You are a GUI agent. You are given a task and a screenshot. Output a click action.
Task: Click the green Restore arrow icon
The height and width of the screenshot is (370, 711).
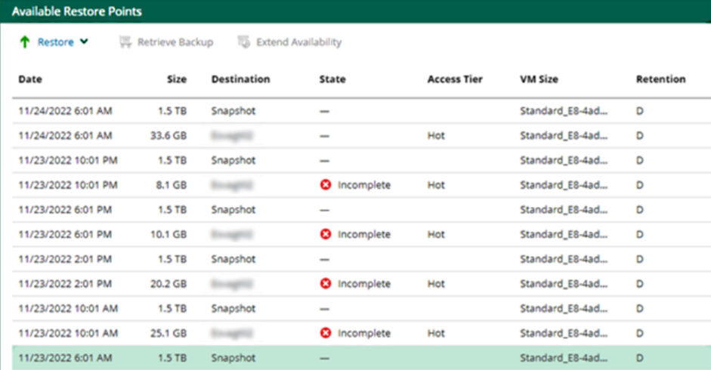point(25,42)
